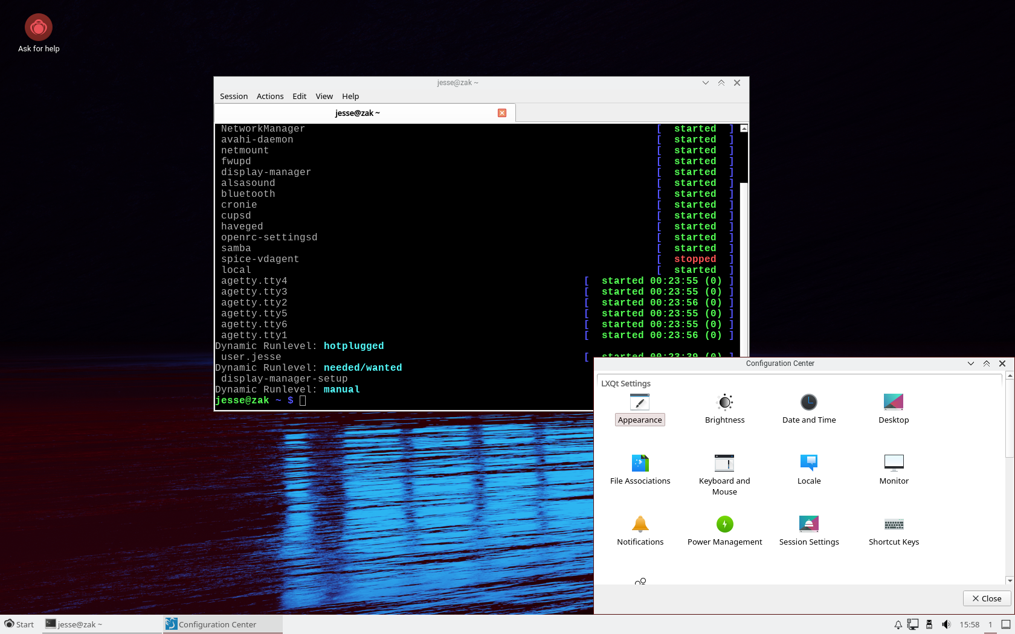This screenshot has width=1015, height=634.
Task: Click the 'manual' runlevel text
Action: click(x=341, y=389)
